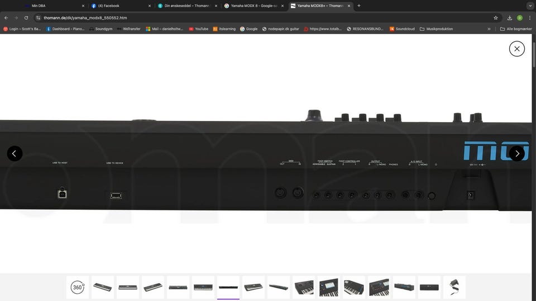The image size is (536, 301).
Task: Open Soundcloud bookmark
Action: [x=402, y=29]
